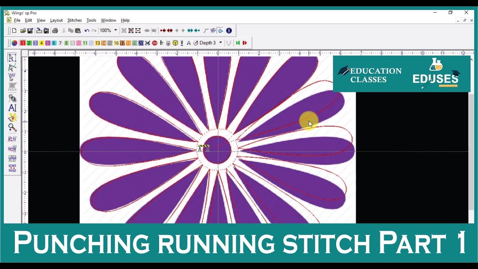This screenshot has width=478, height=269.
Task: Click the red play-to-end marker icon
Action: click(245, 43)
